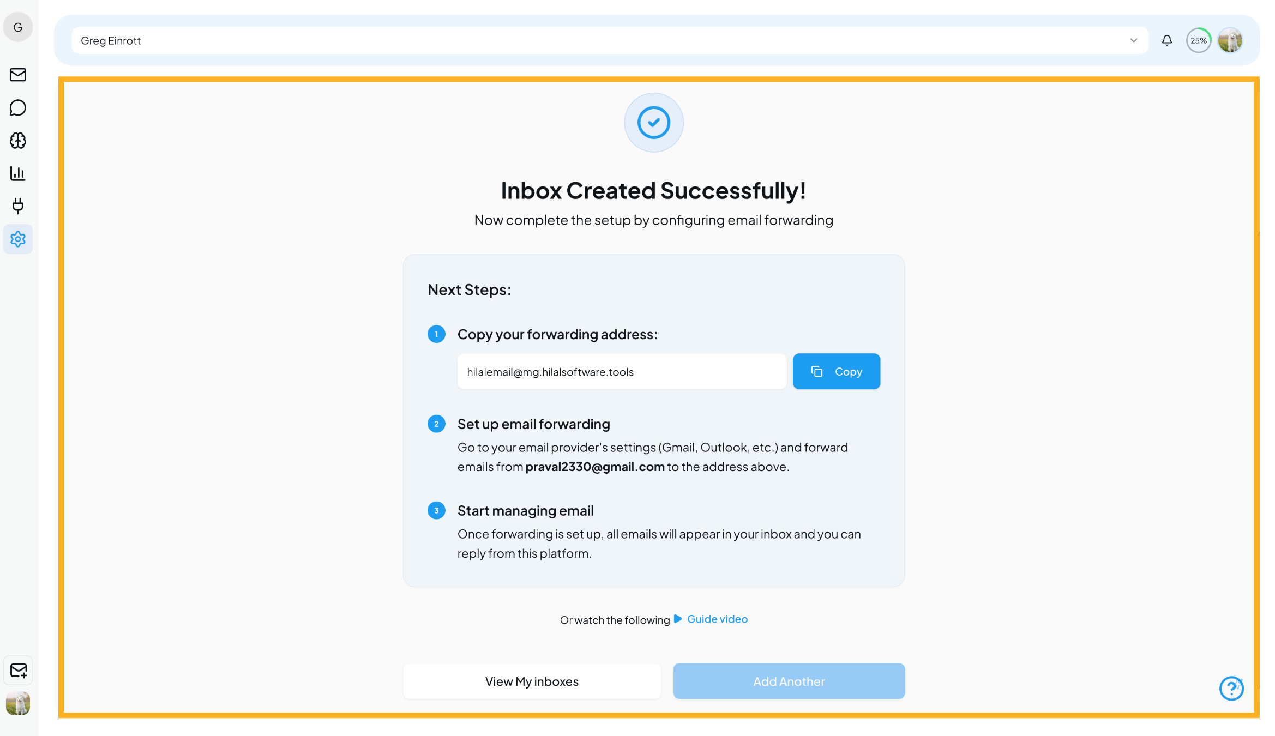
Task: Select the forwarding address input field
Action: pos(622,371)
